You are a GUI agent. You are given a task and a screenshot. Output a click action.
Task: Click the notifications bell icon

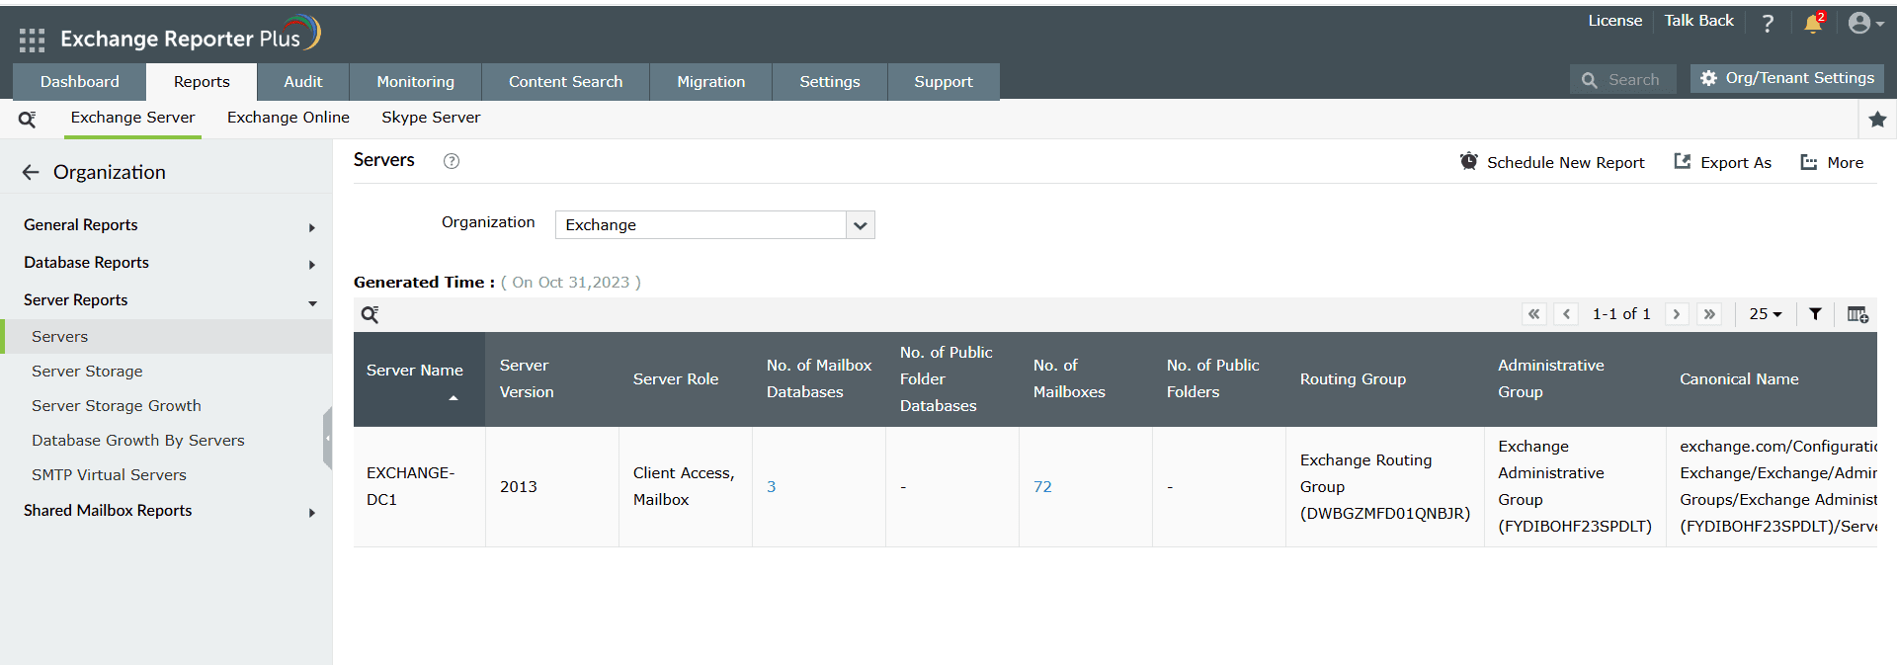1812,24
